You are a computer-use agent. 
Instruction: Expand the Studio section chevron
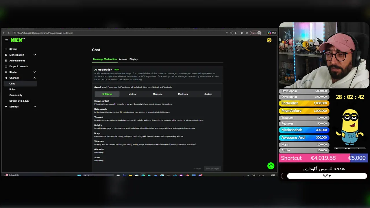pos(35,72)
